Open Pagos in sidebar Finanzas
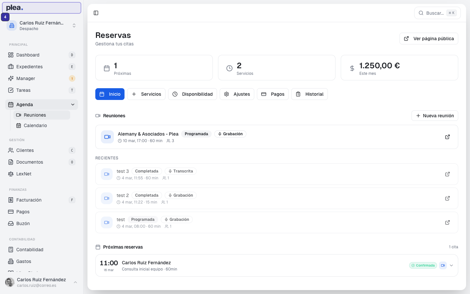Image resolution: width=470 pixels, height=294 pixels. point(42,212)
